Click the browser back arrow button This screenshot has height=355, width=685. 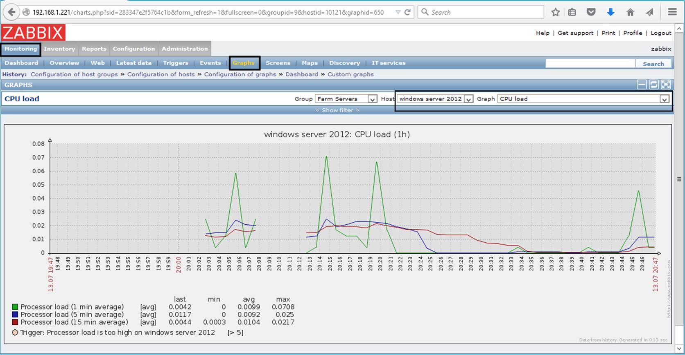point(11,12)
